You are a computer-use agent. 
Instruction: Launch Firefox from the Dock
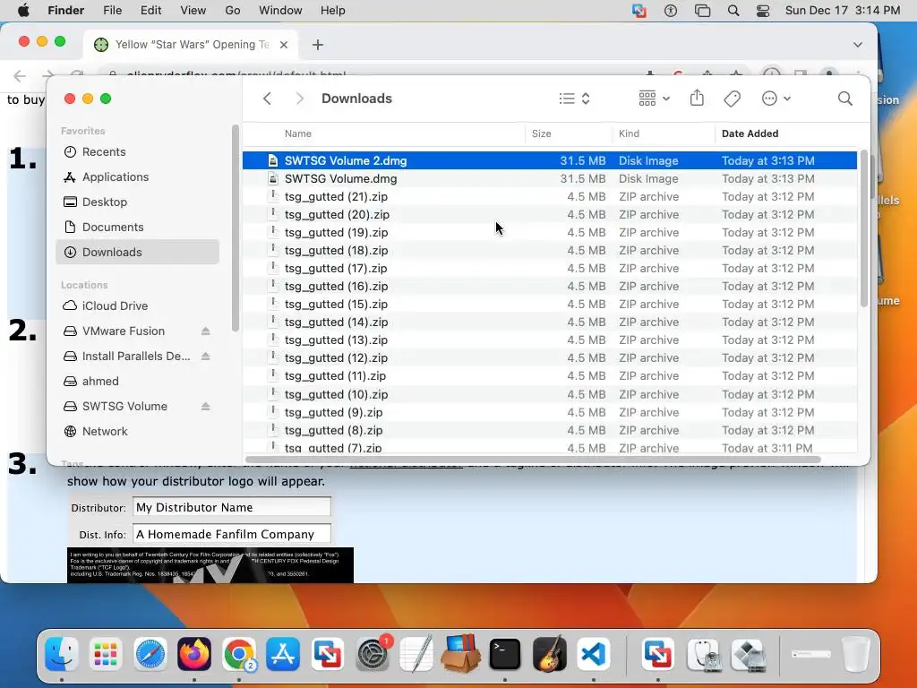click(x=194, y=654)
